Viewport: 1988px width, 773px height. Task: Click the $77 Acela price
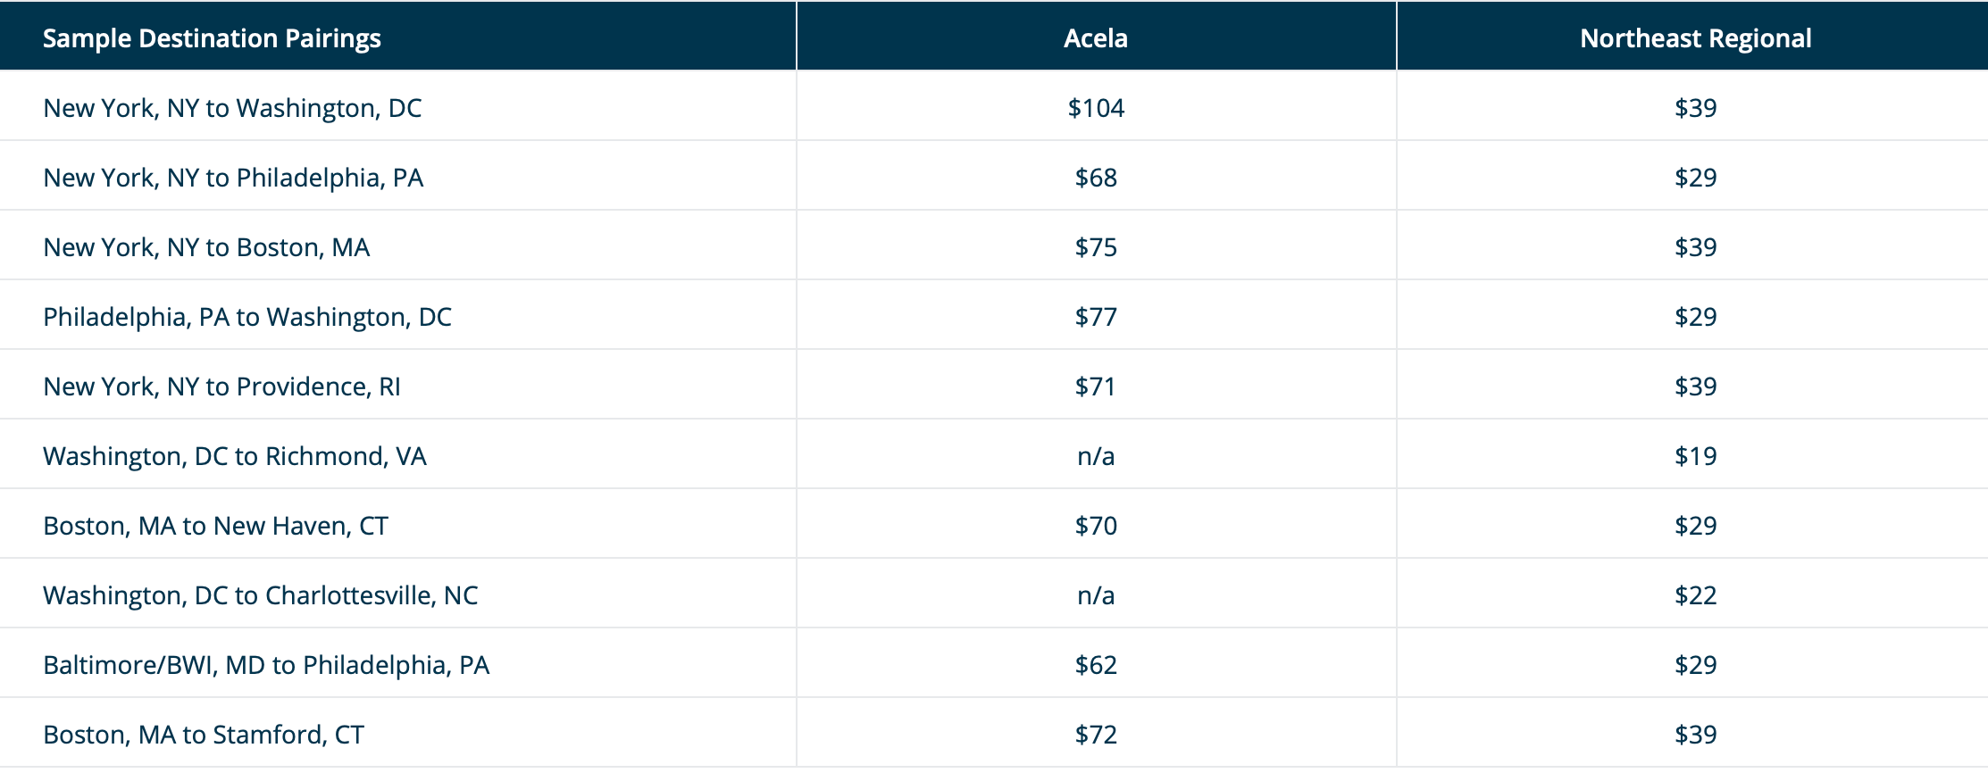click(x=1096, y=317)
